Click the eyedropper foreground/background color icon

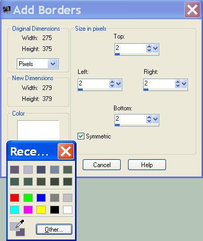18,228
